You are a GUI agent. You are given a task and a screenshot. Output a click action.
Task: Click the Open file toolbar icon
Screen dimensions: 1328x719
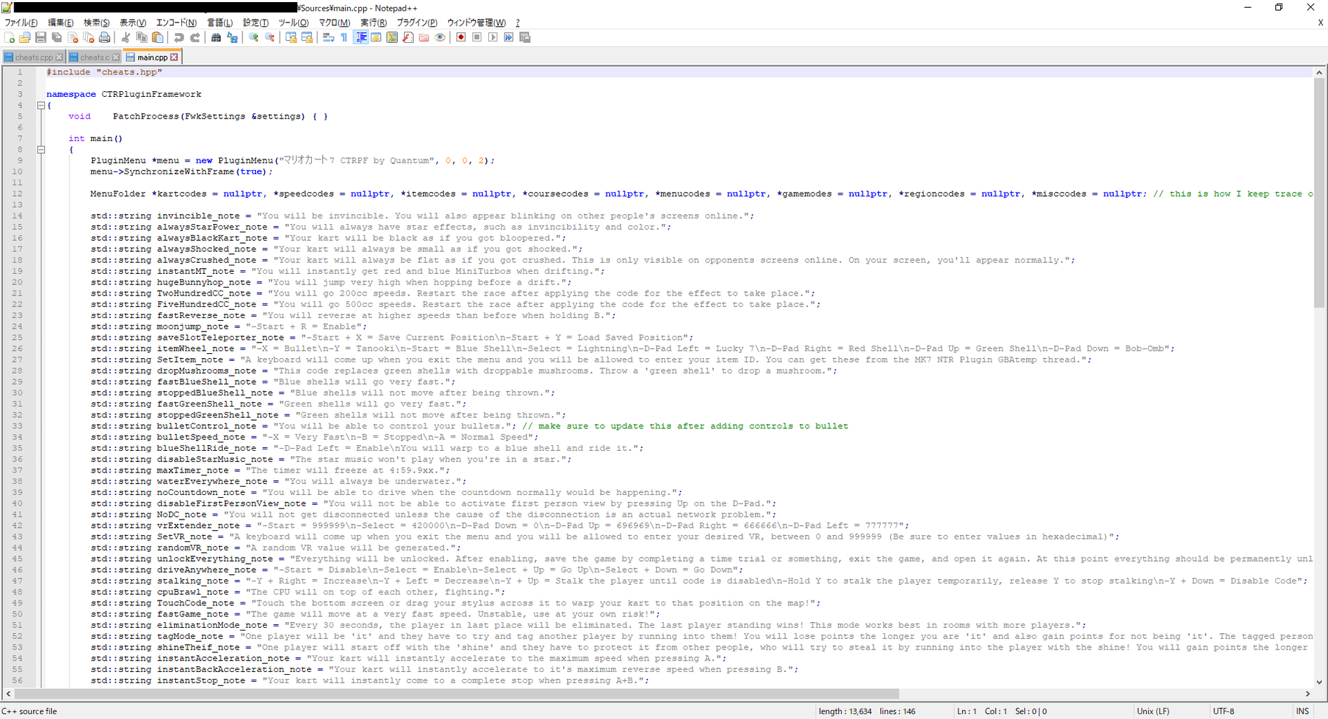coord(25,38)
